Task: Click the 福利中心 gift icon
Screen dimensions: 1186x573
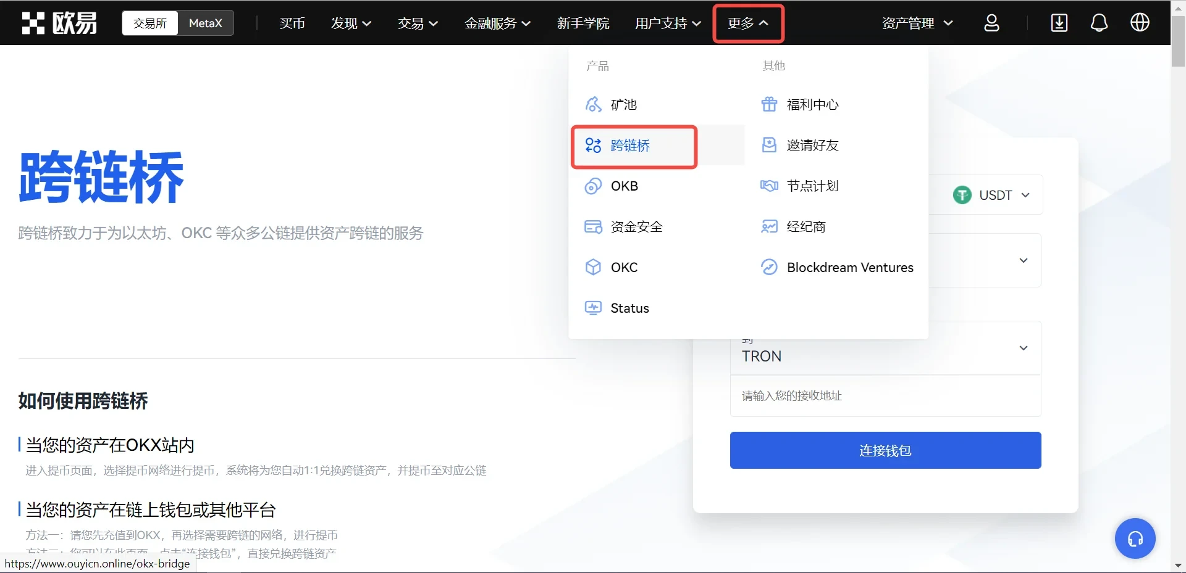Action: pyautogui.click(x=769, y=104)
